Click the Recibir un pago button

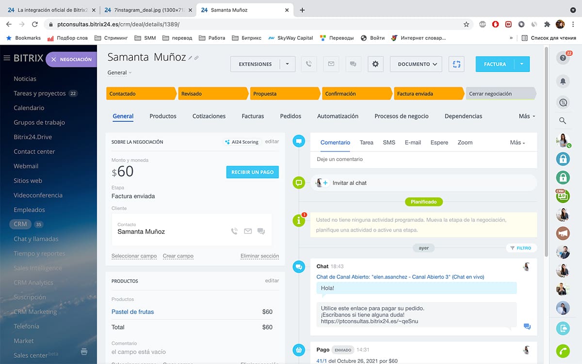click(x=252, y=172)
